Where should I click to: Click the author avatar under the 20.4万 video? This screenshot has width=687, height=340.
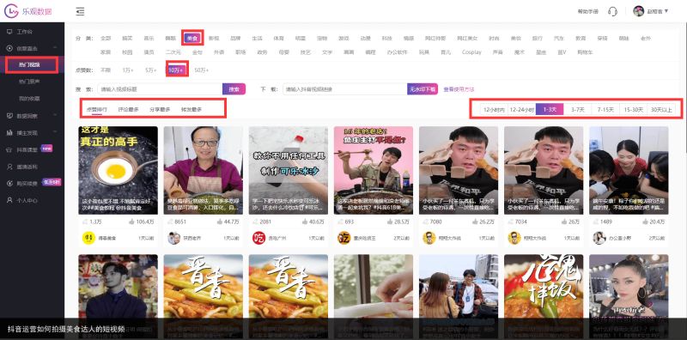click(599, 238)
